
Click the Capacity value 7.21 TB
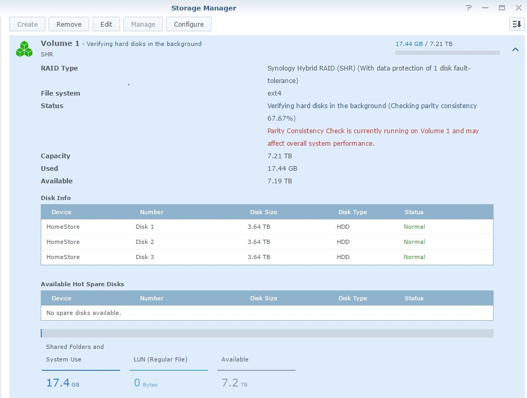(x=279, y=156)
